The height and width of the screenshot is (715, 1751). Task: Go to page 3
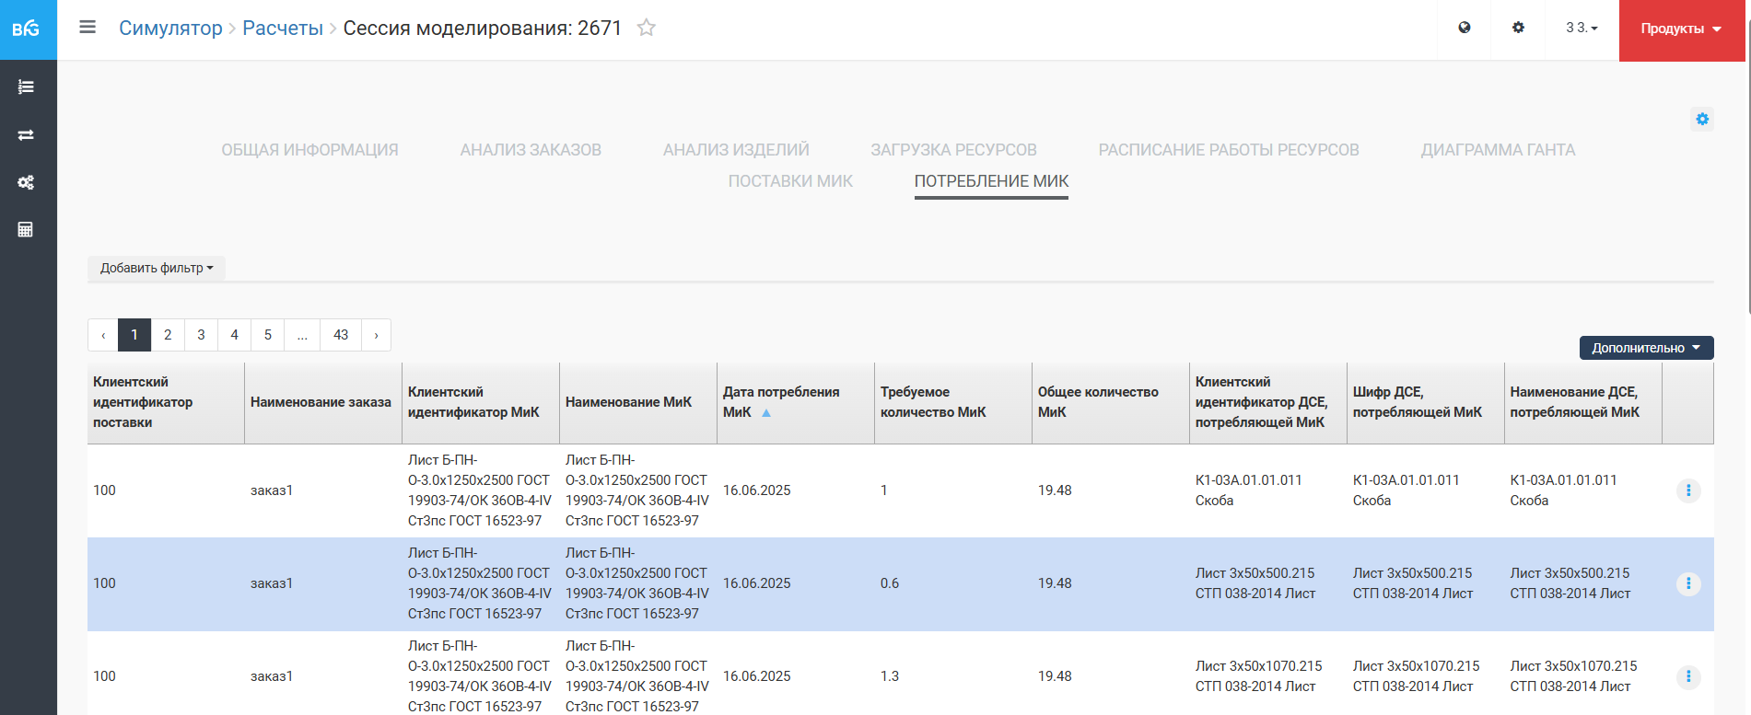pos(201,335)
